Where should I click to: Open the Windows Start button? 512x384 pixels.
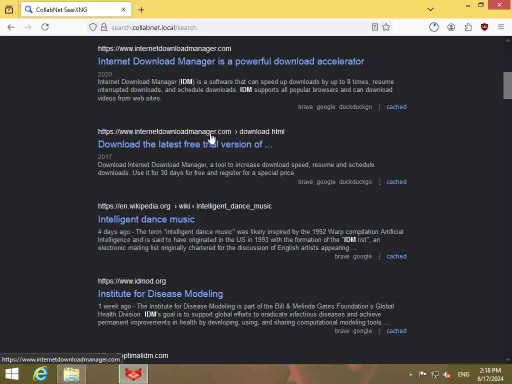coord(12,374)
